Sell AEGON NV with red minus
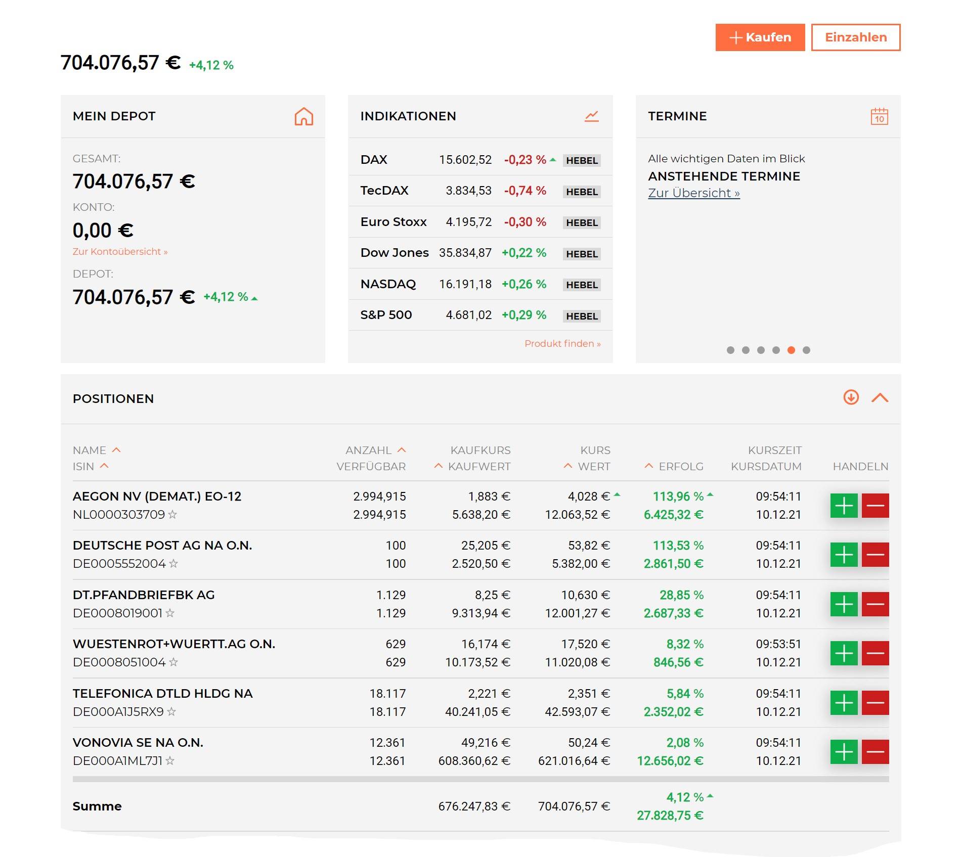 tap(876, 506)
